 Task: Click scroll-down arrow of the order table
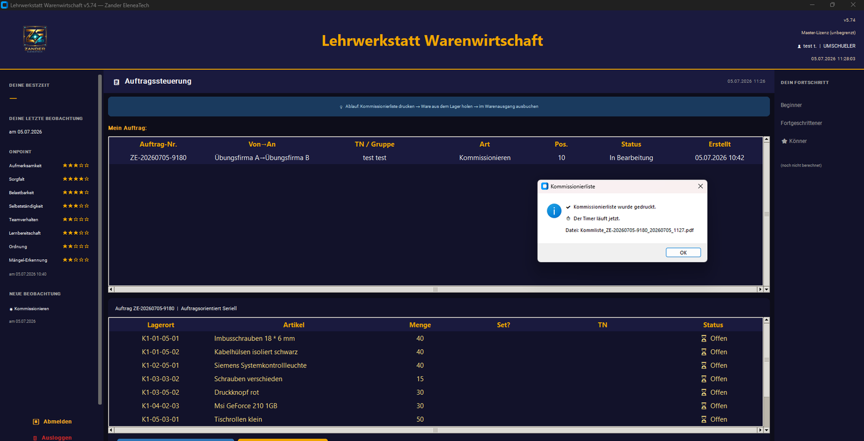point(767,289)
